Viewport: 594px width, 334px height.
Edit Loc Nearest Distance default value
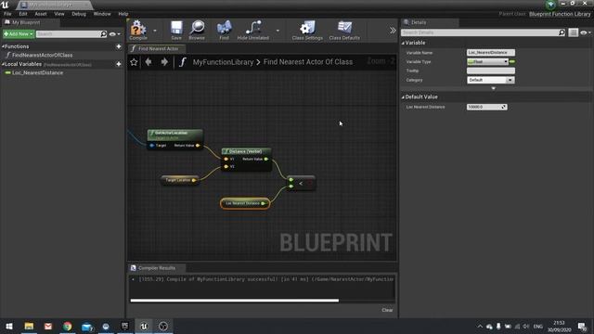point(486,108)
